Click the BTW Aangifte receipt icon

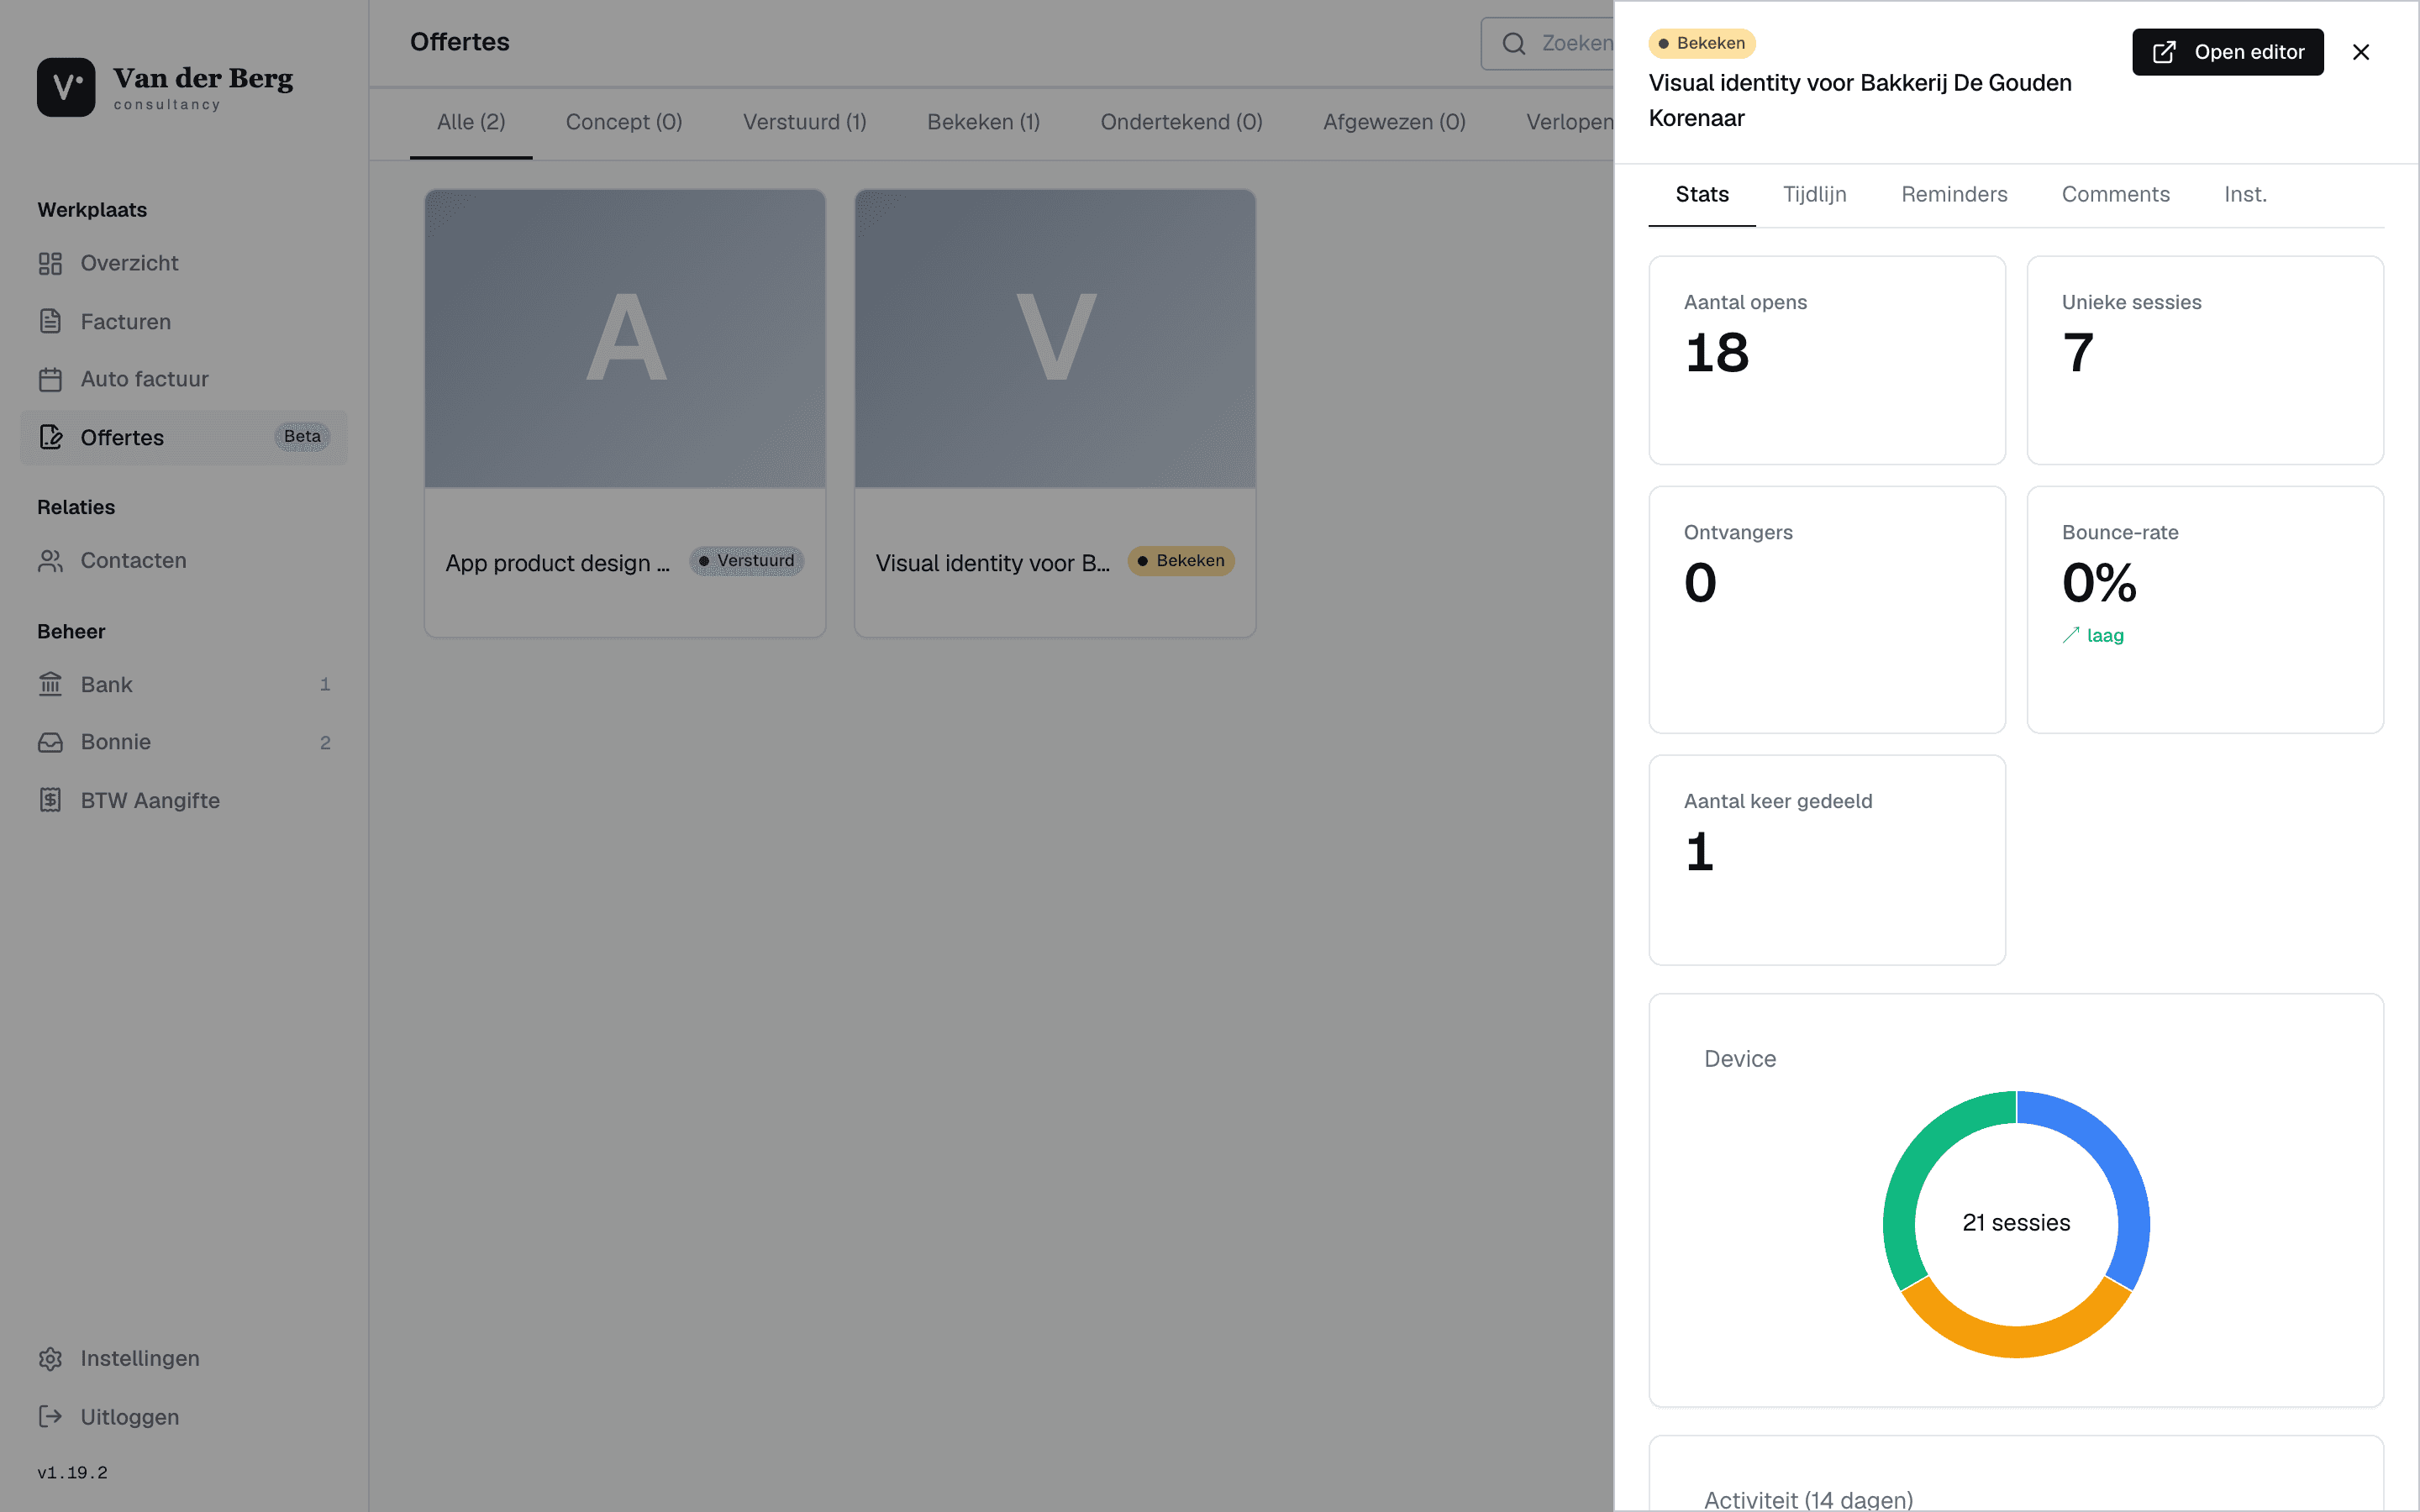(x=50, y=800)
